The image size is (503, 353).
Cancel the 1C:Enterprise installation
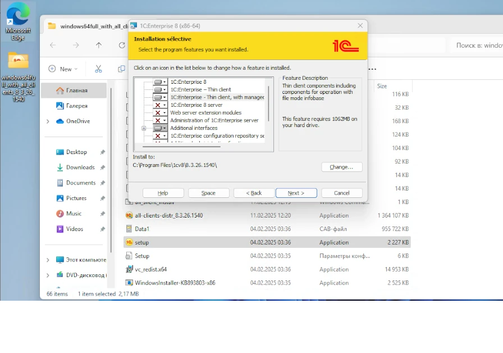(x=342, y=193)
